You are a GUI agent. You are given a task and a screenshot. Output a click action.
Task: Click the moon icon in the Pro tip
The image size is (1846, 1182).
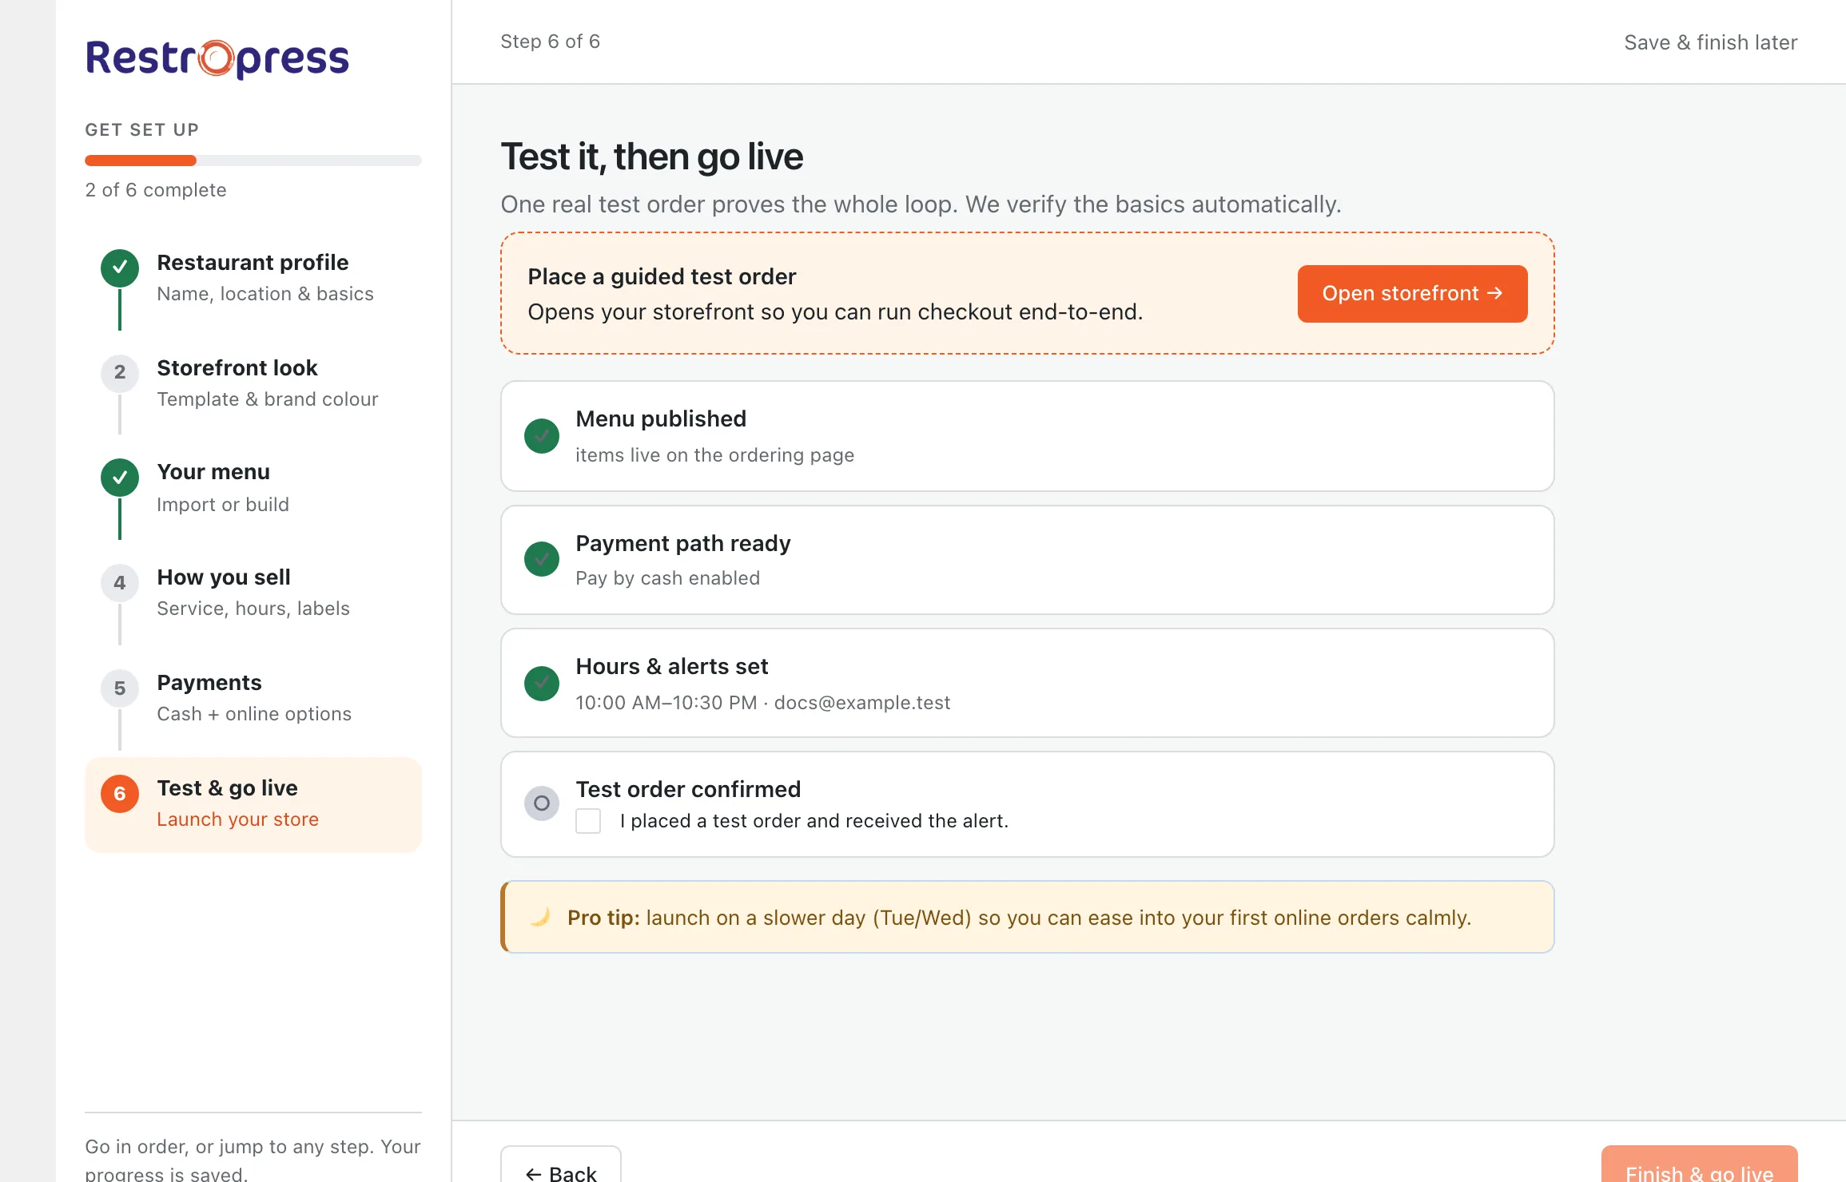541,917
